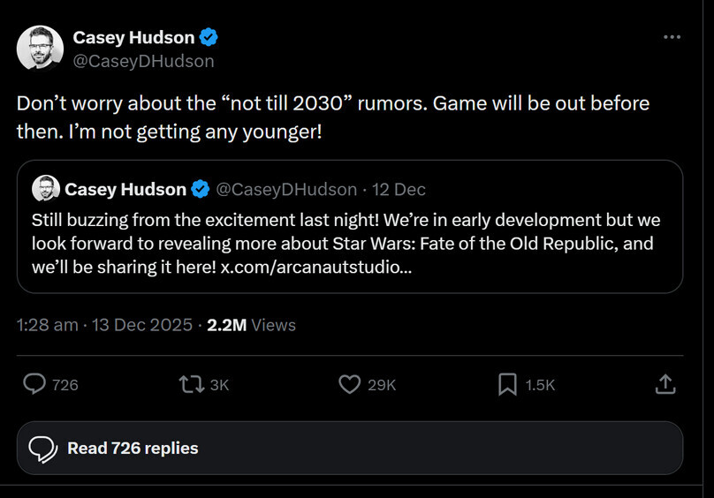The image size is (714, 498).
Task: Click the Casey Hudson display name header
Action: click(133, 37)
